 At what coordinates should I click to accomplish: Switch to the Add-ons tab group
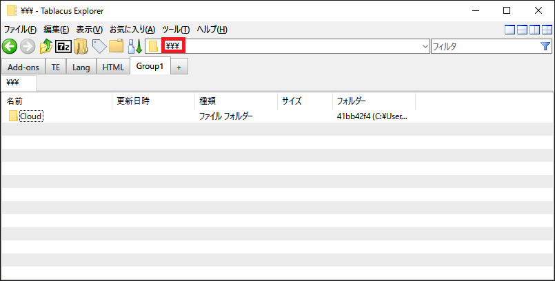pyautogui.click(x=23, y=67)
